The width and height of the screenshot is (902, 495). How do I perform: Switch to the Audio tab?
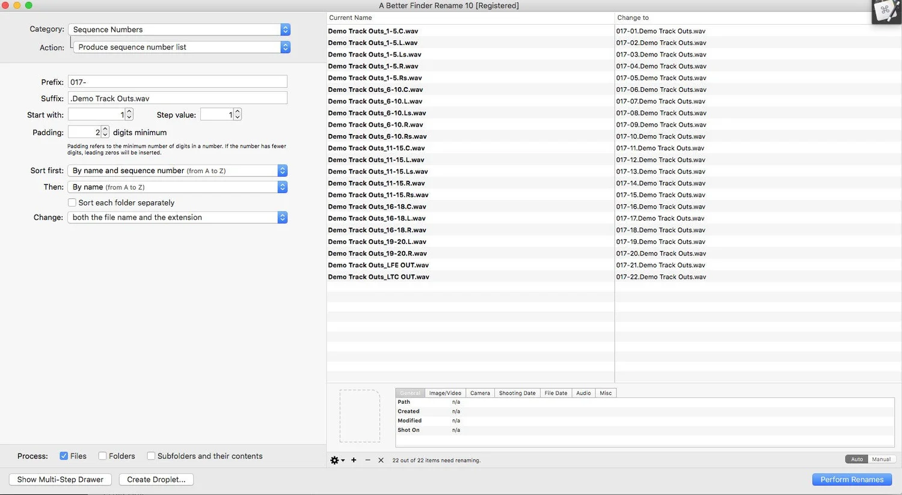(x=583, y=393)
